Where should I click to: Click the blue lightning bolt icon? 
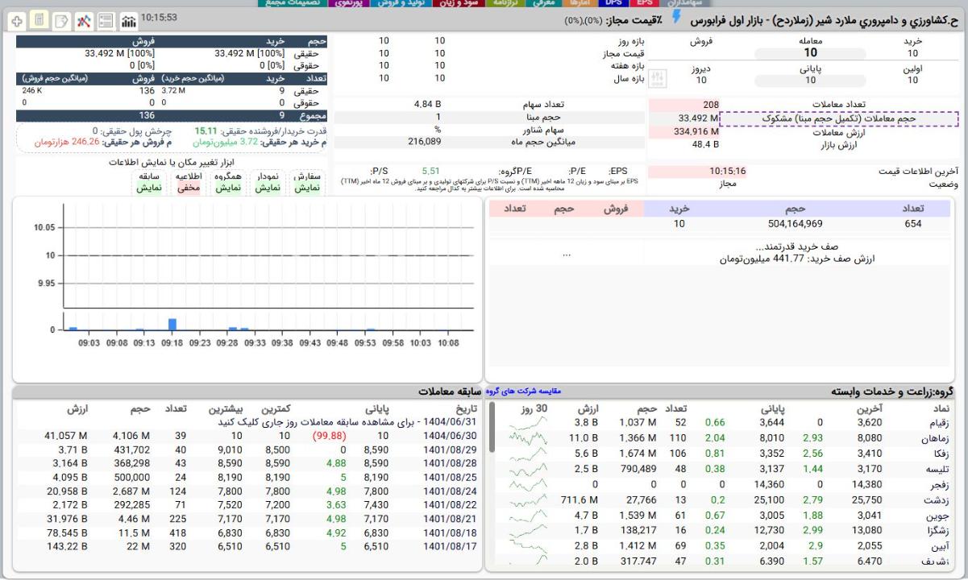pos(675,17)
